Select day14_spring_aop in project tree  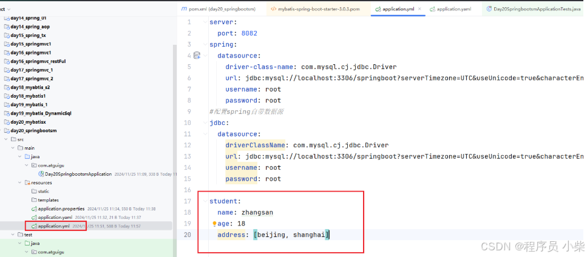(30, 27)
